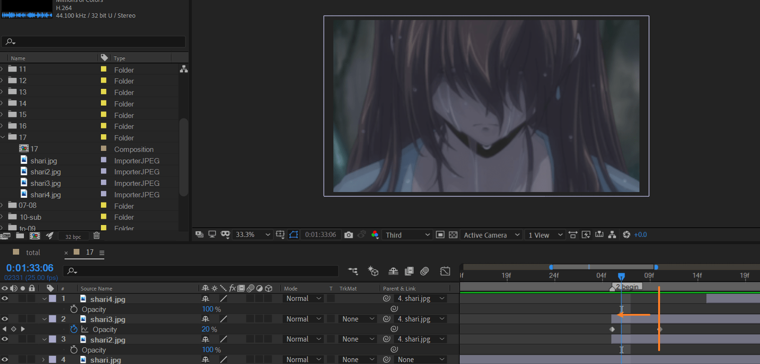Collapse folder 17 in Project panel

2,137
